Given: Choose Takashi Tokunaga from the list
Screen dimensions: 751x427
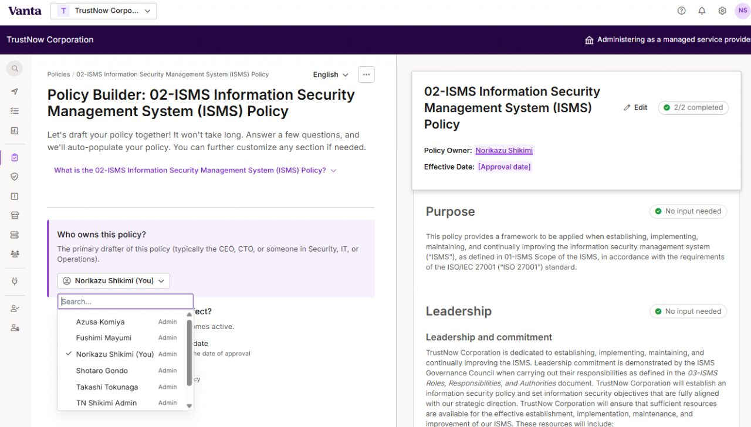Looking at the screenshot, I should coord(123,387).
